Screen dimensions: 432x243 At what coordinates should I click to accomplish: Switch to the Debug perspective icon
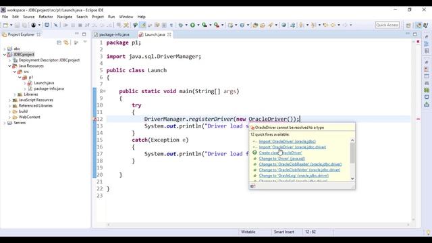tap(426, 25)
